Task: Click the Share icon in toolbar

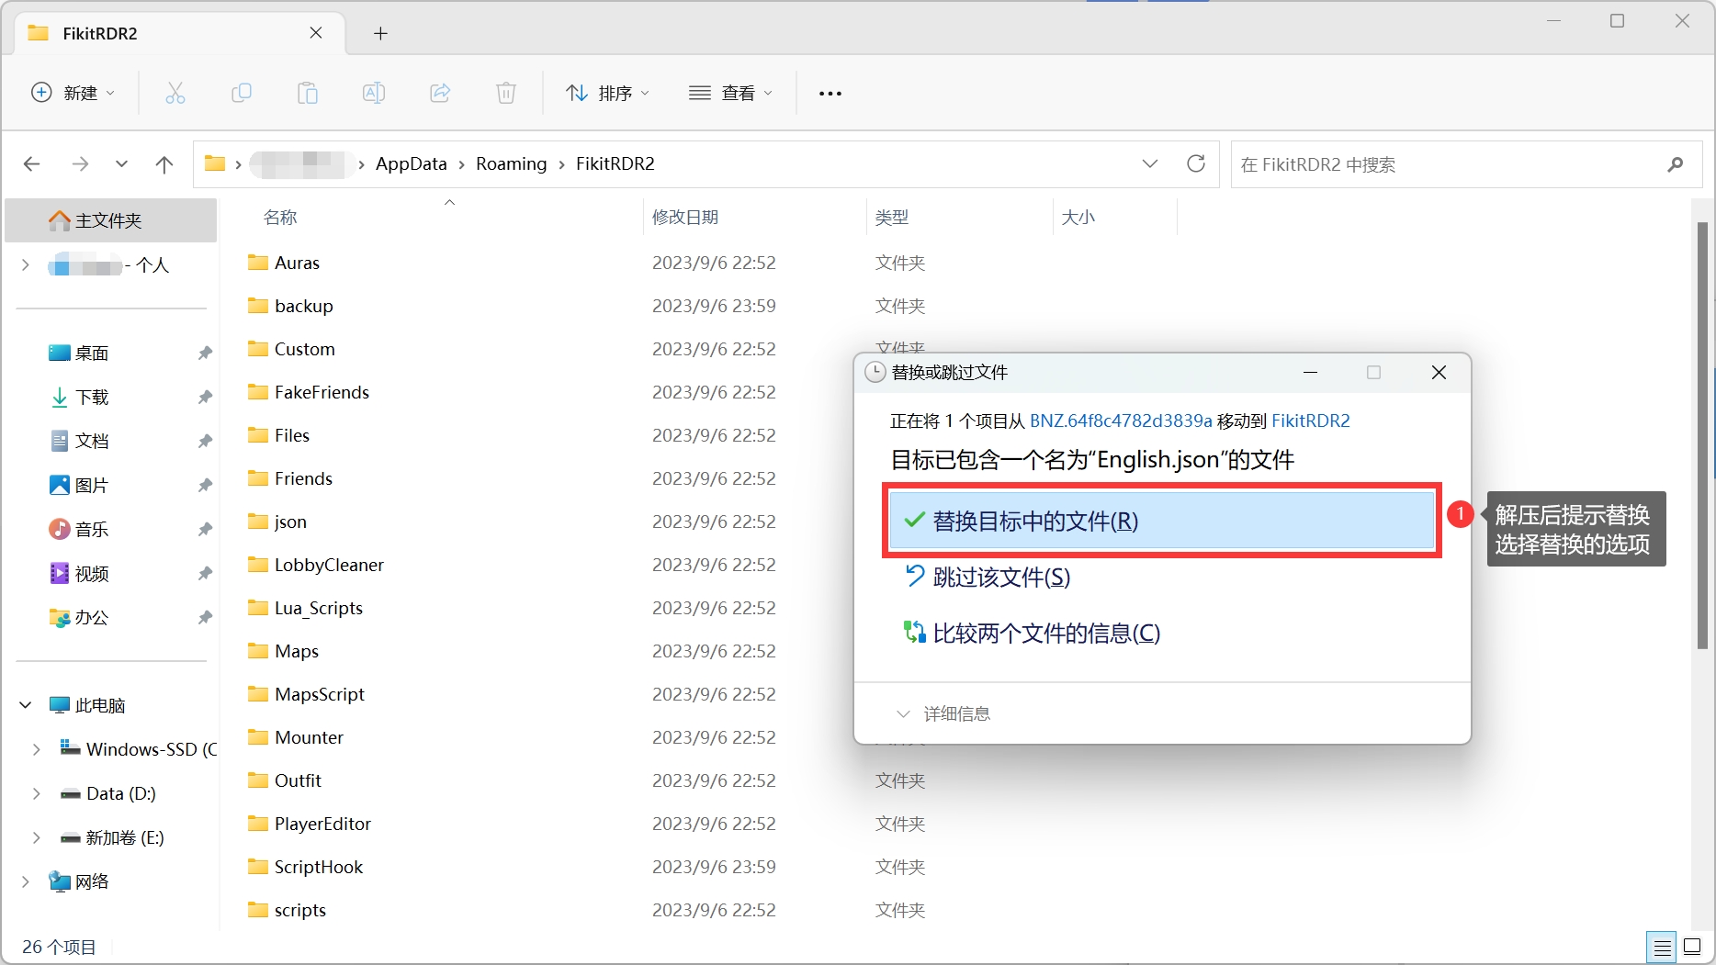Action: [440, 93]
